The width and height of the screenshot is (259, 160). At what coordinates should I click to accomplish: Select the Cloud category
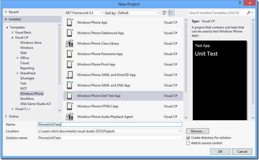pos(24,63)
